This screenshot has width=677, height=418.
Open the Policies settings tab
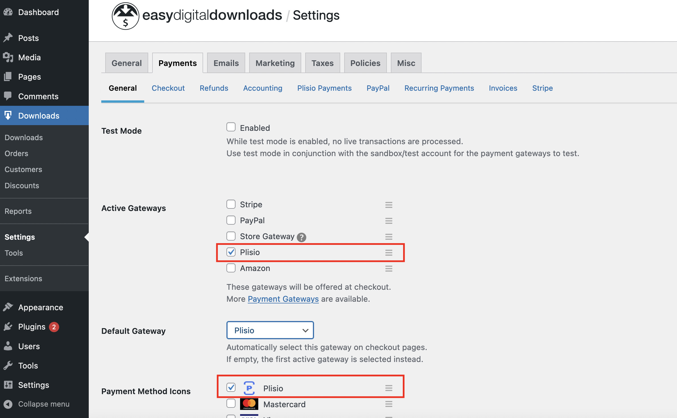point(365,63)
